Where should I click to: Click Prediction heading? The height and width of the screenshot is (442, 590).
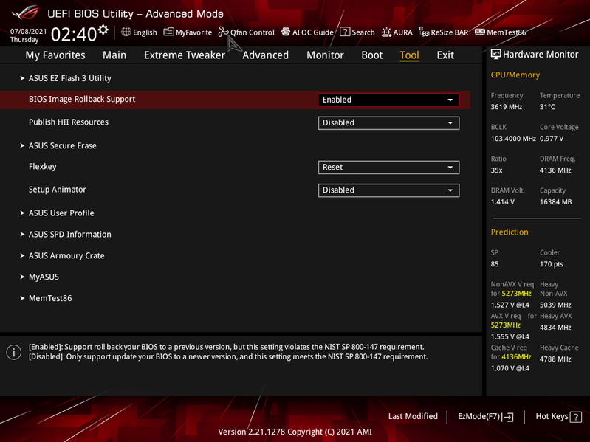(x=510, y=232)
